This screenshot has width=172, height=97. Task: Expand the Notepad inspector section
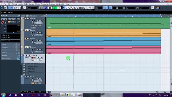(10, 56)
